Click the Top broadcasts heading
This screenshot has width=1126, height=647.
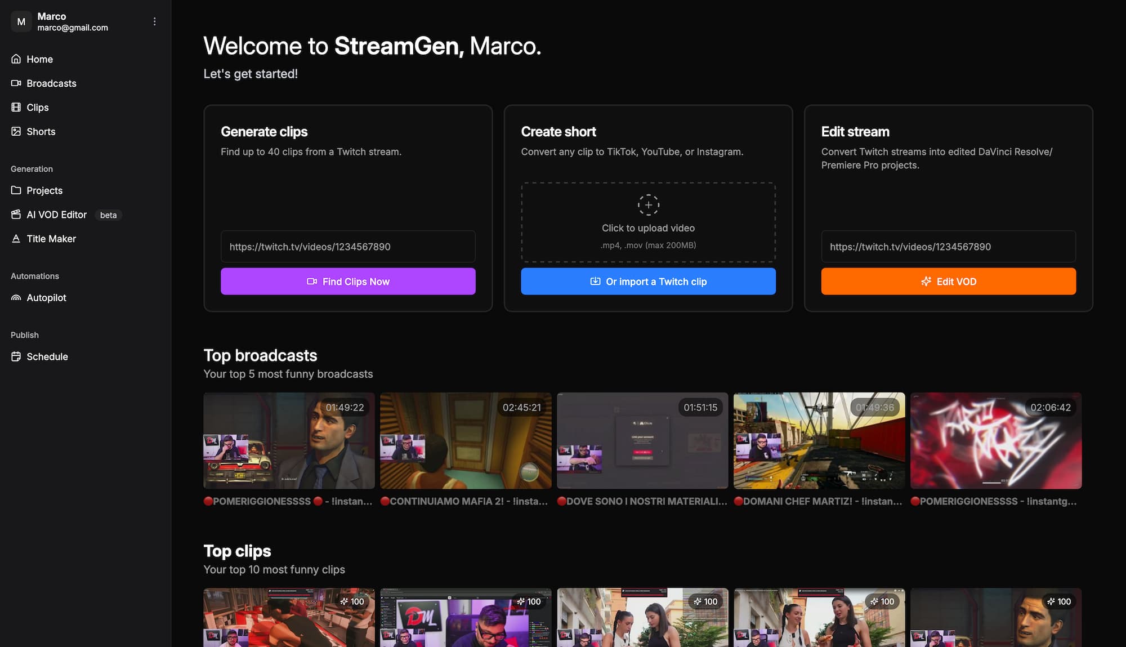click(260, 355)
